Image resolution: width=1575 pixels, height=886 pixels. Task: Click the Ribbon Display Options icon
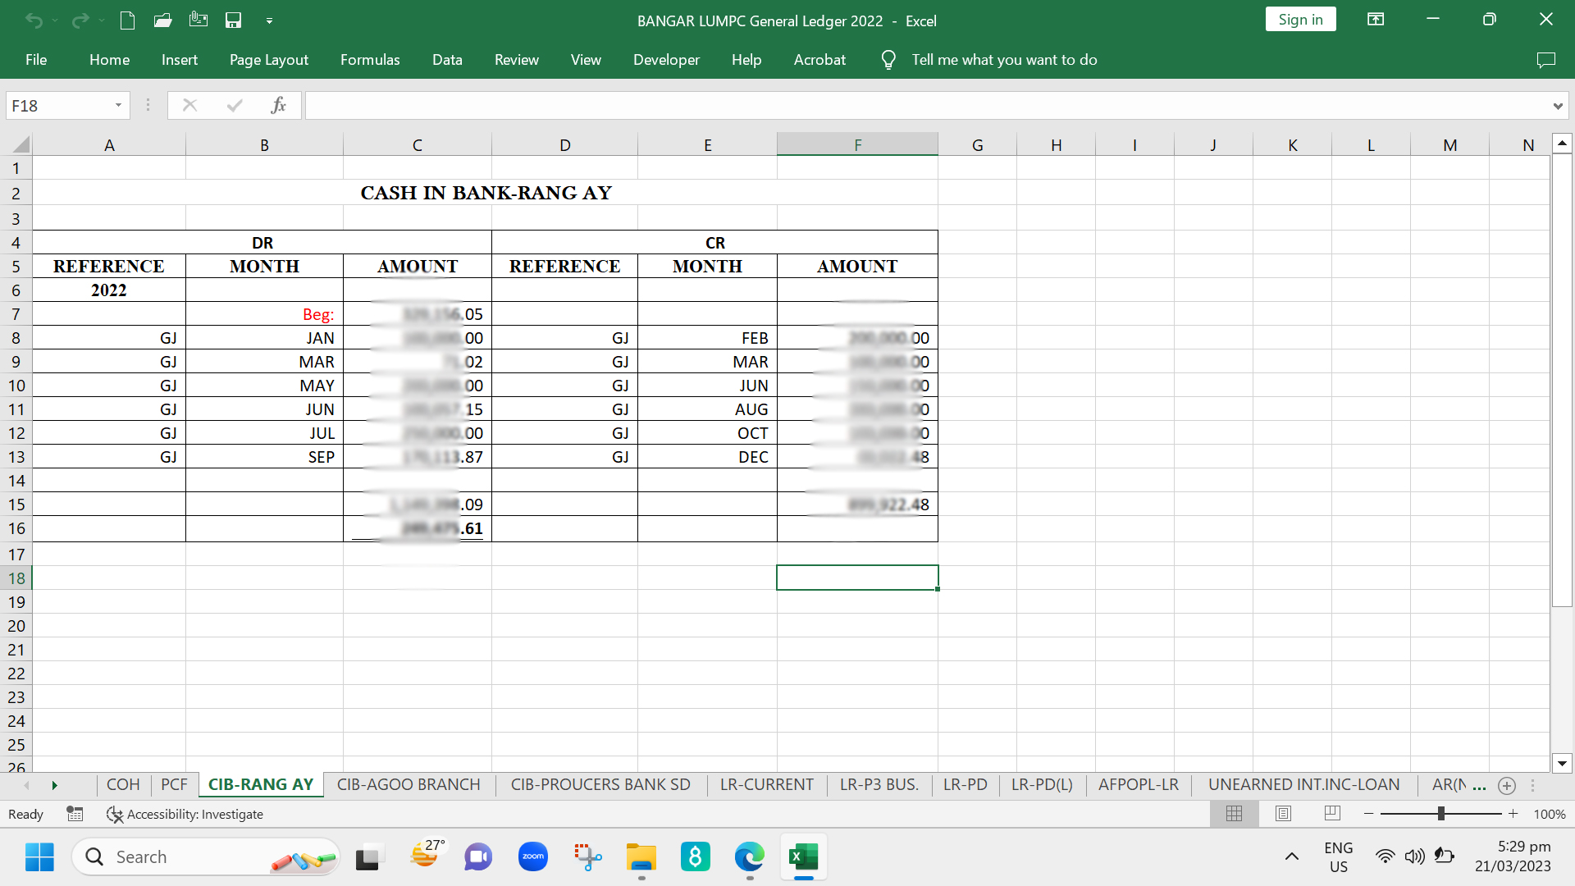point(1376,20)
